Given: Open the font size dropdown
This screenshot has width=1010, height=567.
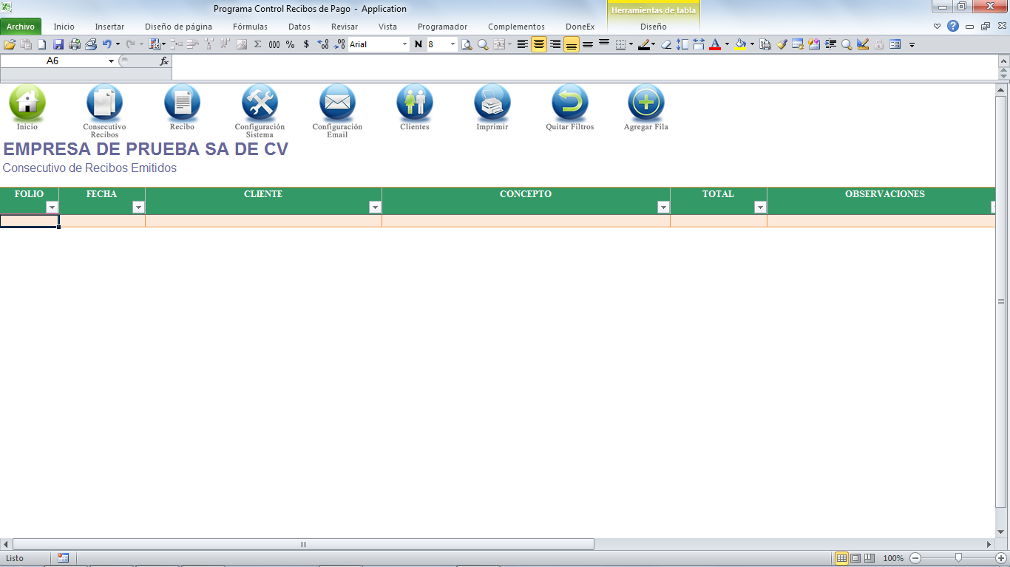Looking at the screenshot, I should 453,44.
